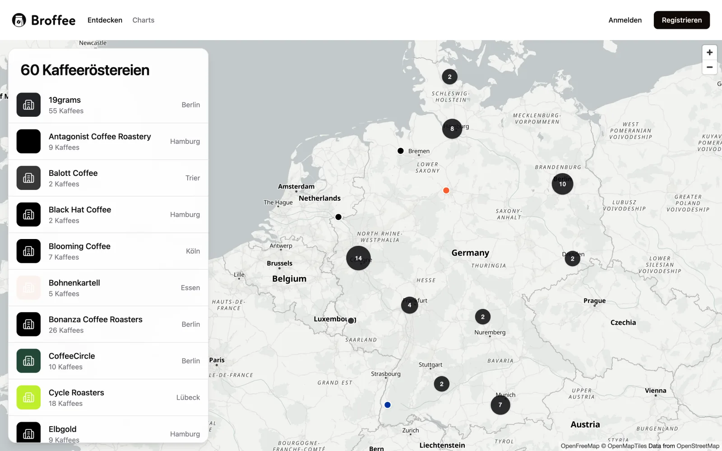Click '7 Kaffees' under Blooming Coffee
This screenshot has width=722, height=451.
[x=64, y=257]
